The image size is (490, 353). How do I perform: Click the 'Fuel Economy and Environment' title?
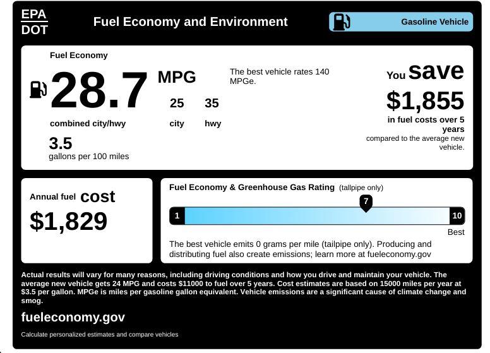[190, 22]
